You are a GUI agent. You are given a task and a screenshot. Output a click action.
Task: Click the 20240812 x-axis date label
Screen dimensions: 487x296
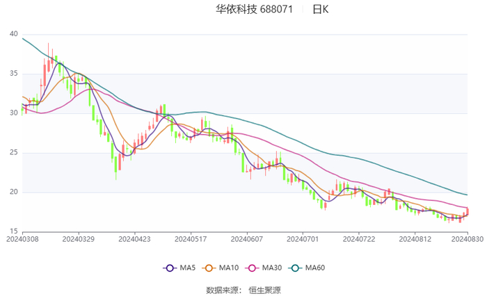(415, 239)
